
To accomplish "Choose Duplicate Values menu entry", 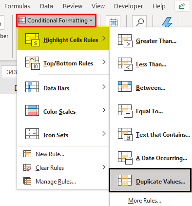I will [150, 180].
